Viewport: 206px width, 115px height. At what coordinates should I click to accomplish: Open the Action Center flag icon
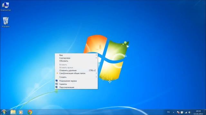coord(178,112)
